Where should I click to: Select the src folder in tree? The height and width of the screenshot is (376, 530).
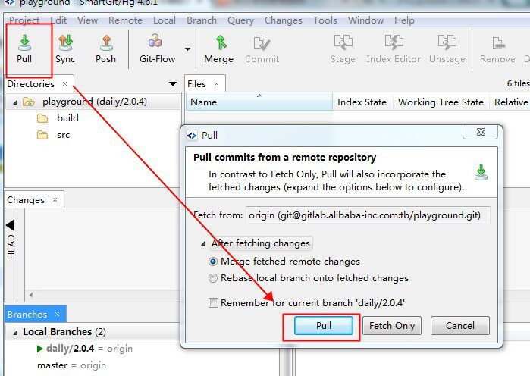[63, 135]
